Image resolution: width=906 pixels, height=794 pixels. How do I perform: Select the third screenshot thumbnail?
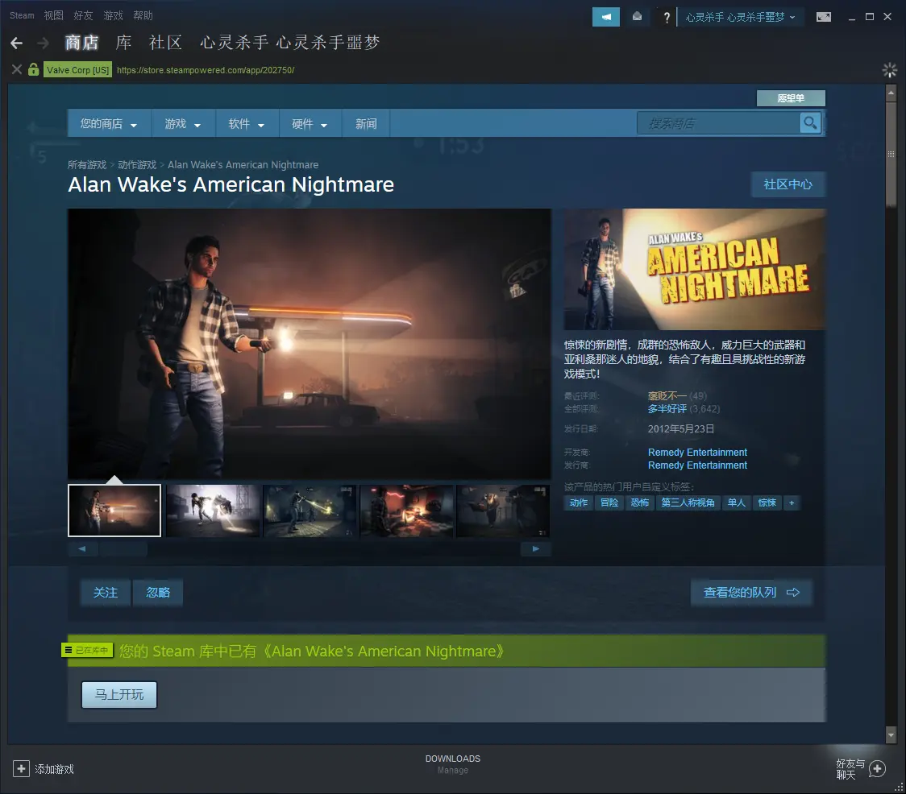[310, 511]
